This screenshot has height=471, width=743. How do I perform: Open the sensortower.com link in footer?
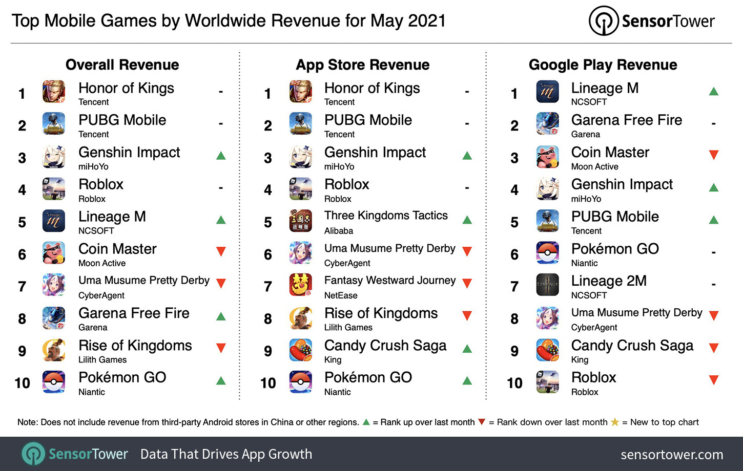[672, 455]
